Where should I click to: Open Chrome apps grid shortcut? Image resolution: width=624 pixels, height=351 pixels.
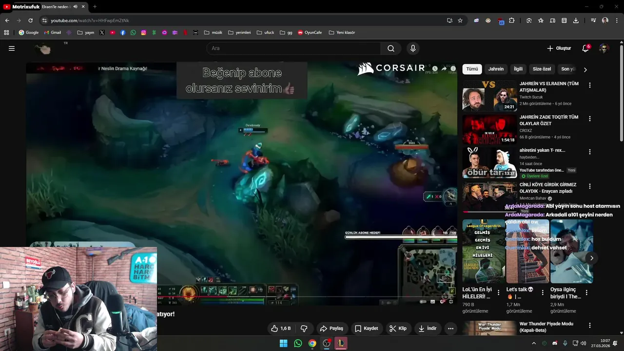coord(6,33)
